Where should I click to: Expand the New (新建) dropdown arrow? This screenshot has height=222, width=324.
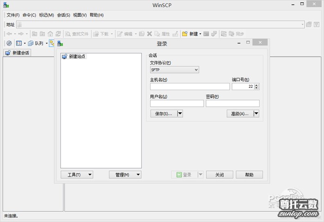tap(200, 34)
